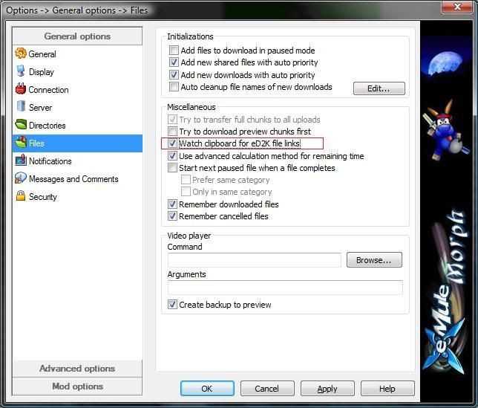Toggle Watch clipboard for eD2K file links
The image size is (478, 408).
click(x=172, y=143)
